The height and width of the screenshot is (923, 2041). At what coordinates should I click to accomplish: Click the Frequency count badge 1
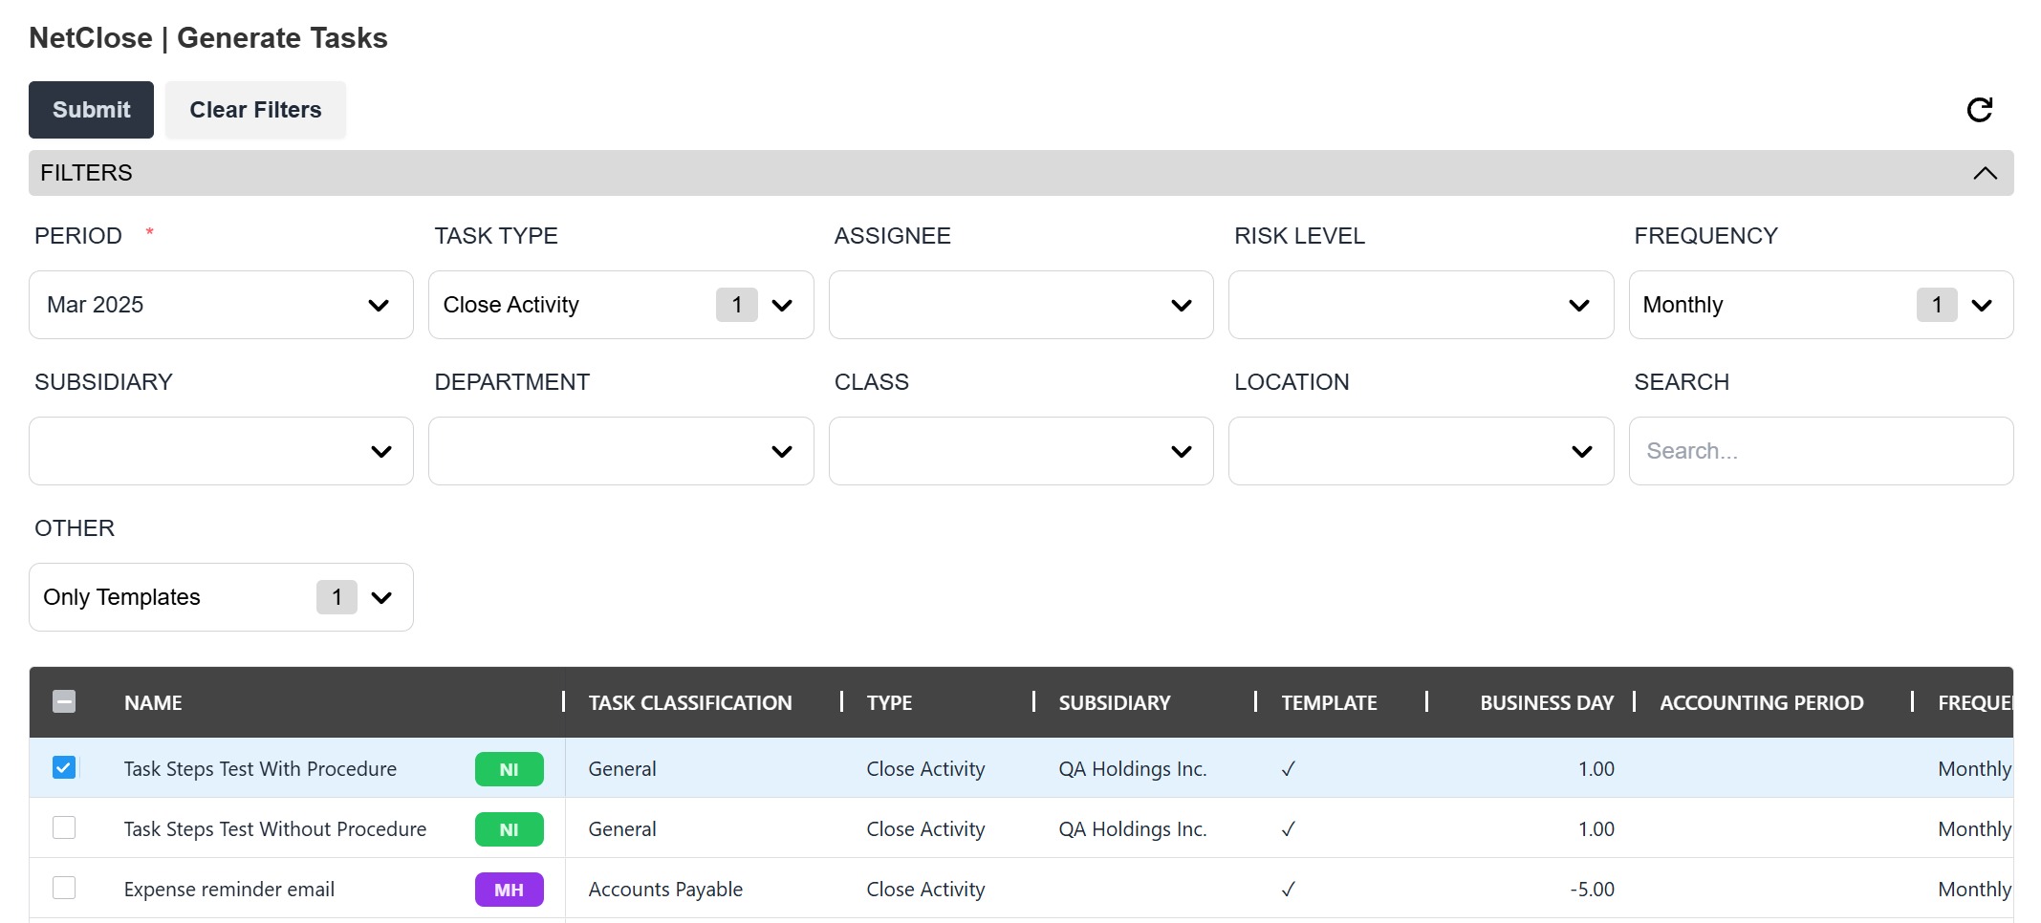click(1937, 305)
